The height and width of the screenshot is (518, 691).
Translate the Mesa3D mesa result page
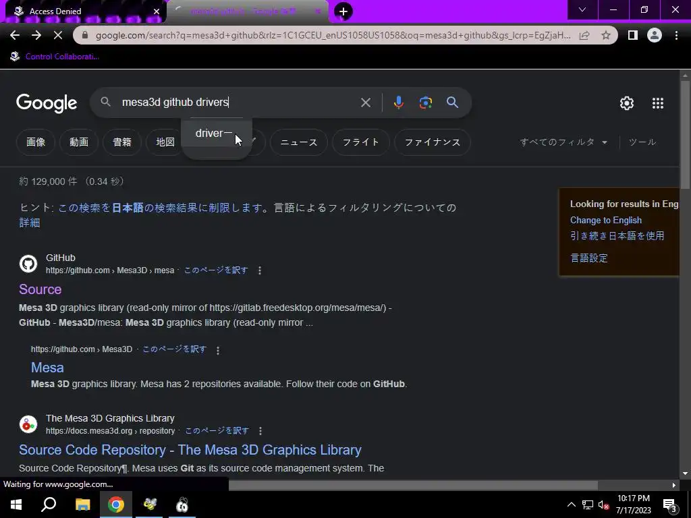point(215,270)
